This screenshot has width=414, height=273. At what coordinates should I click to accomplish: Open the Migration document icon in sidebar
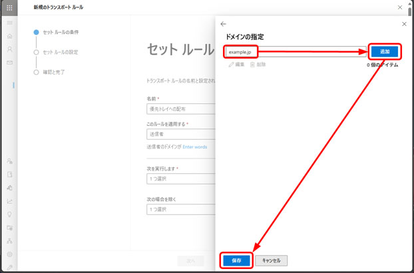(10, 174)
